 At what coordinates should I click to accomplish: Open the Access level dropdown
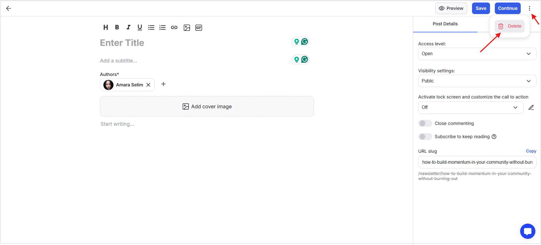[x=477, y=54]
